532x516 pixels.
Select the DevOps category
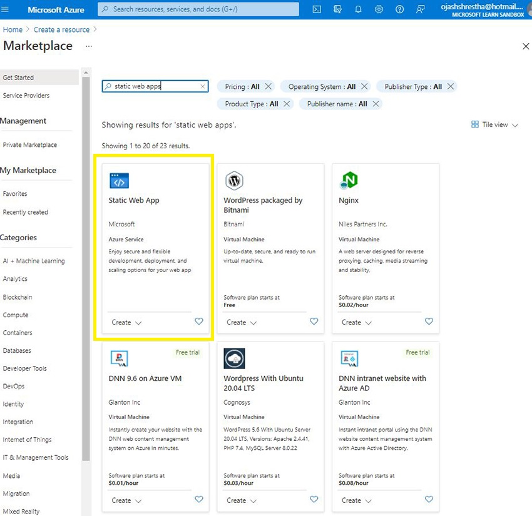pos(14,386)
